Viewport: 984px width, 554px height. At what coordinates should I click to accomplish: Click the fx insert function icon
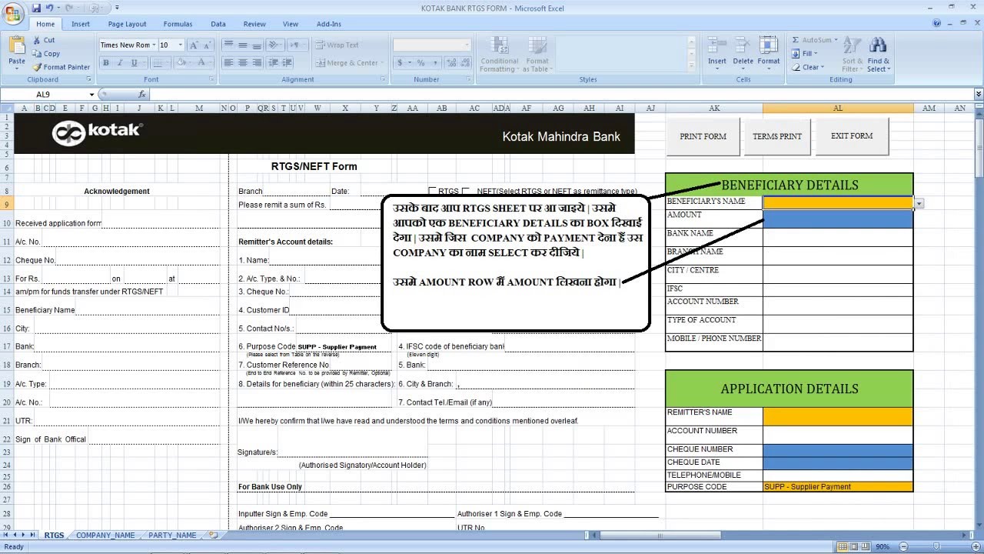coord(142,94)
